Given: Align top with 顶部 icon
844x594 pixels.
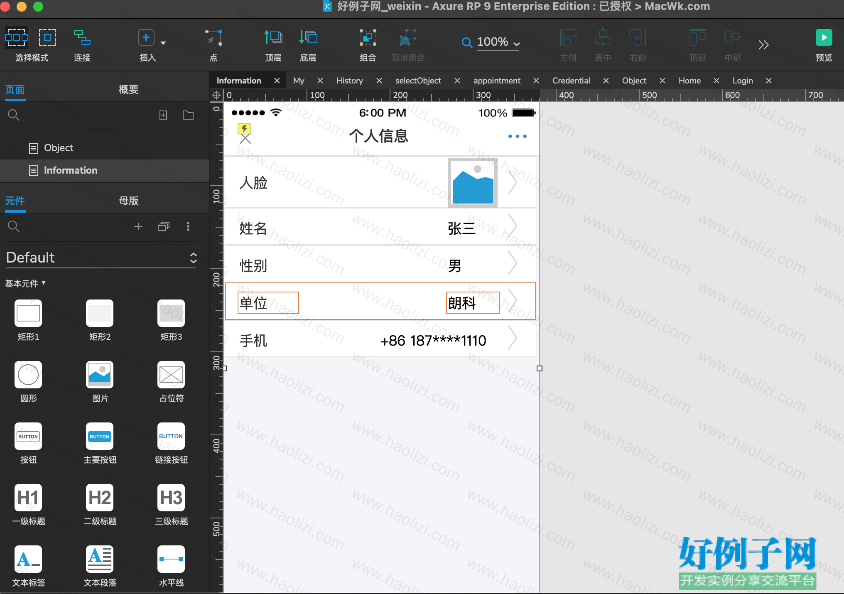Looking at the screenshot, I should point(697,37).
